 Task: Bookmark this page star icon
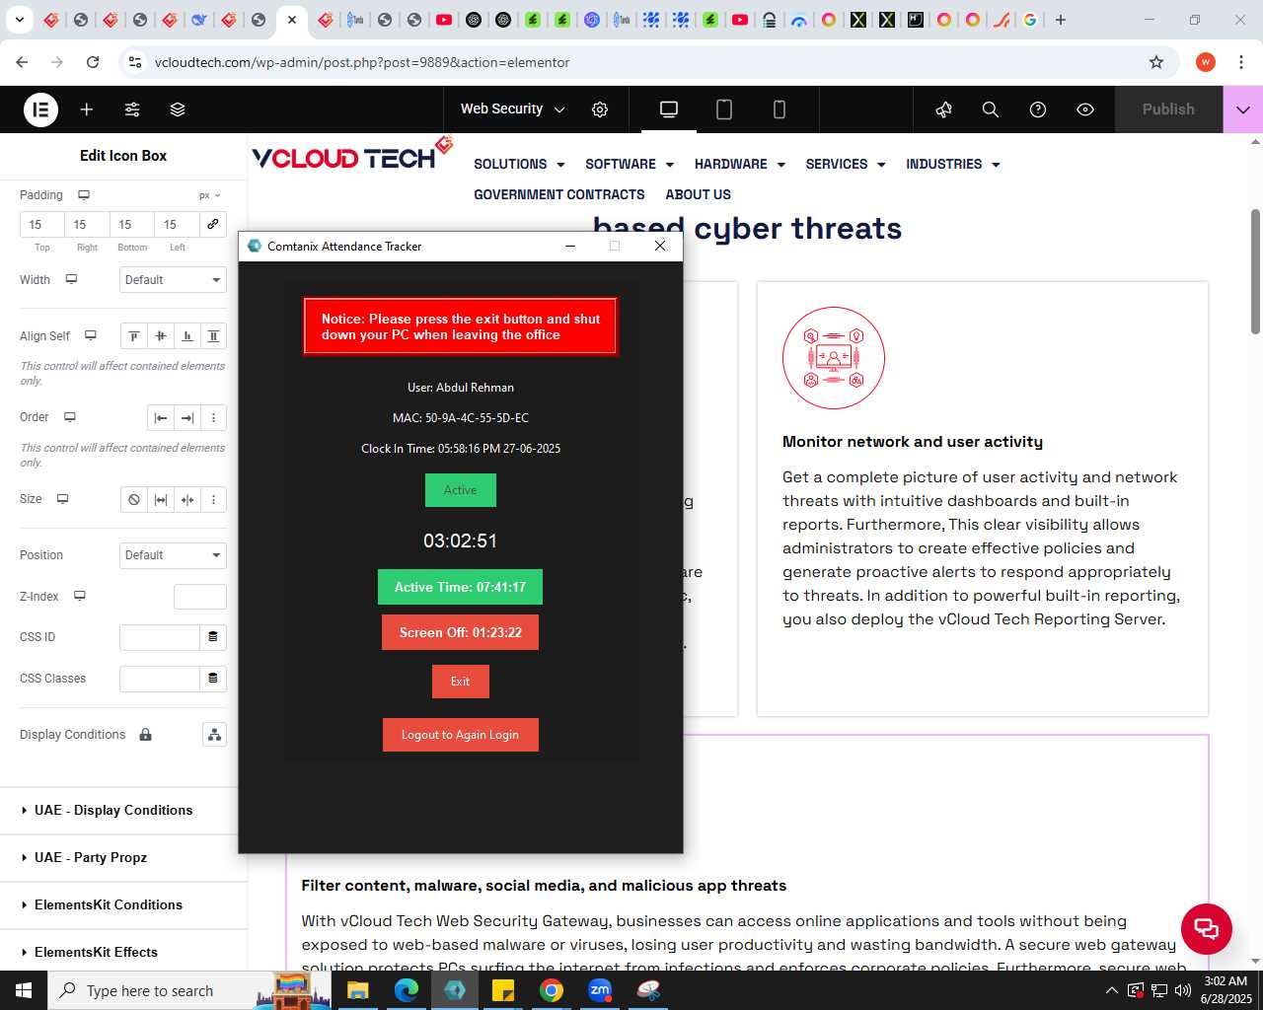click(1156, 62)
